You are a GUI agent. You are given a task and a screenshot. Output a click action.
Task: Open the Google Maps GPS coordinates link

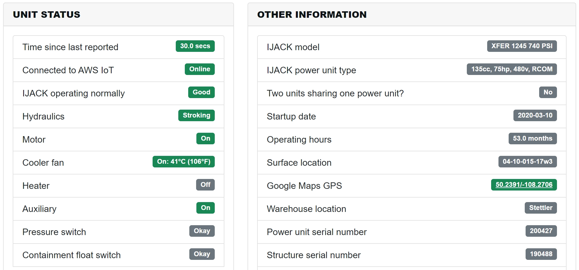click(x=523, y=185)
